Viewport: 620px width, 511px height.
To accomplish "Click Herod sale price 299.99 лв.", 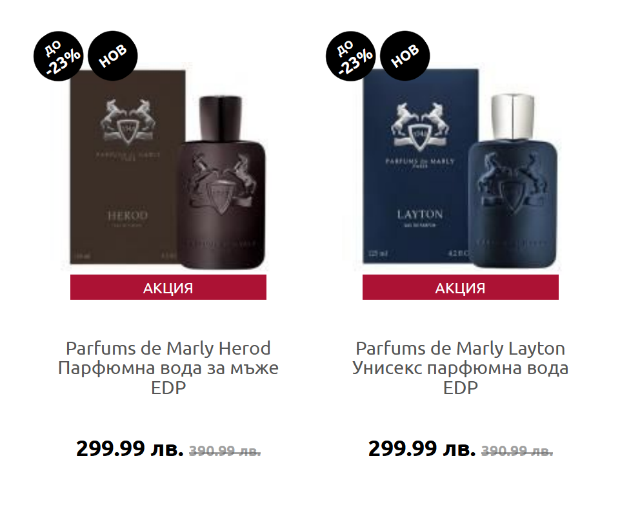I will click(130, 449).
